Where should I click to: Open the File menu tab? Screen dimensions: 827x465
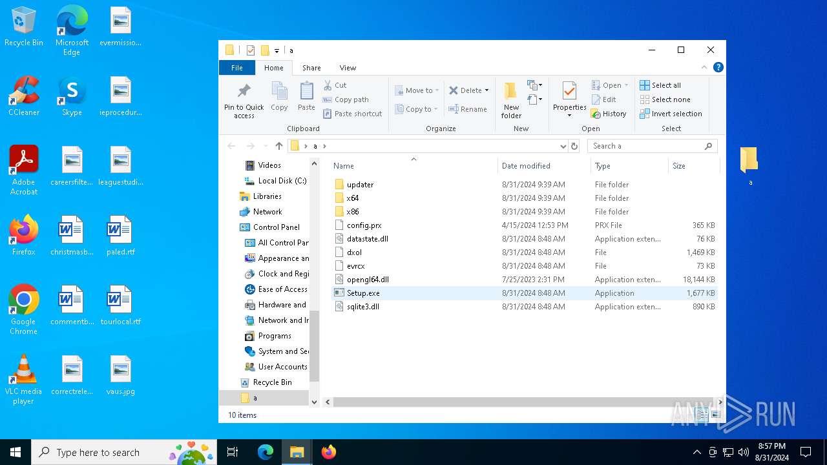(237, 68)
